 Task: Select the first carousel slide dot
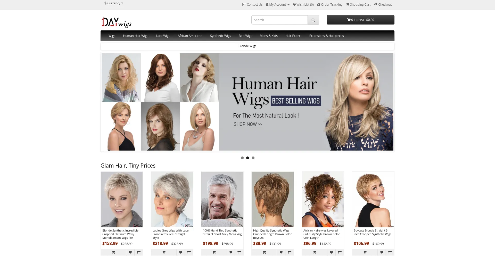click(x=242, y=158)
